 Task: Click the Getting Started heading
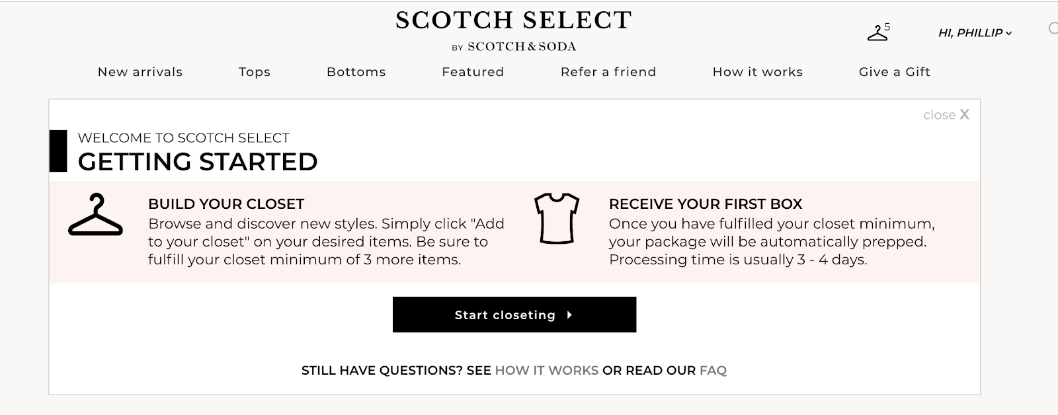(198, 162)
